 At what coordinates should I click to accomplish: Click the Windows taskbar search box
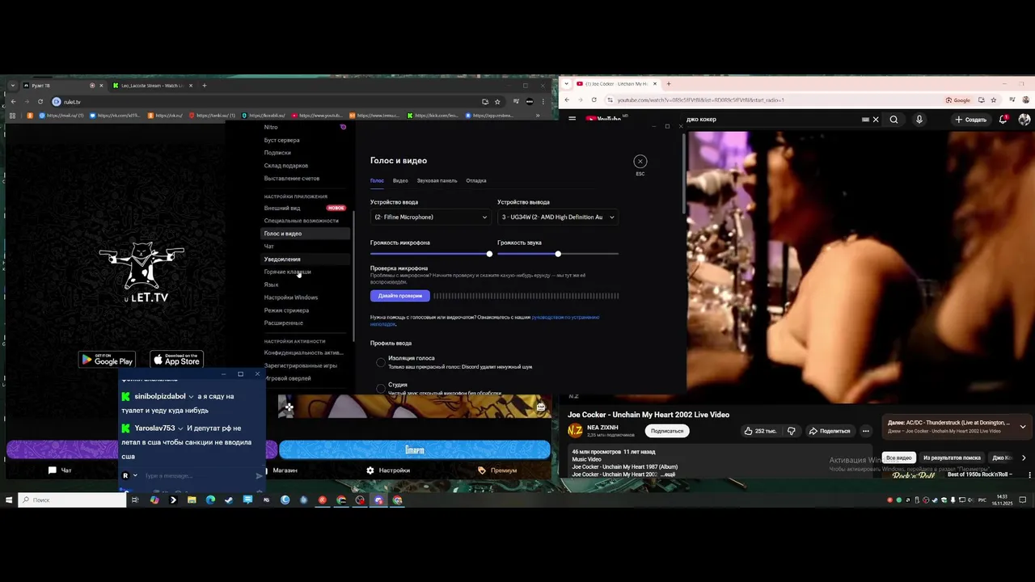coord(73,500)
